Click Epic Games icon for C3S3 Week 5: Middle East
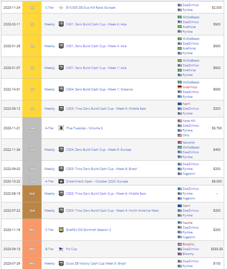 [61, 109]
